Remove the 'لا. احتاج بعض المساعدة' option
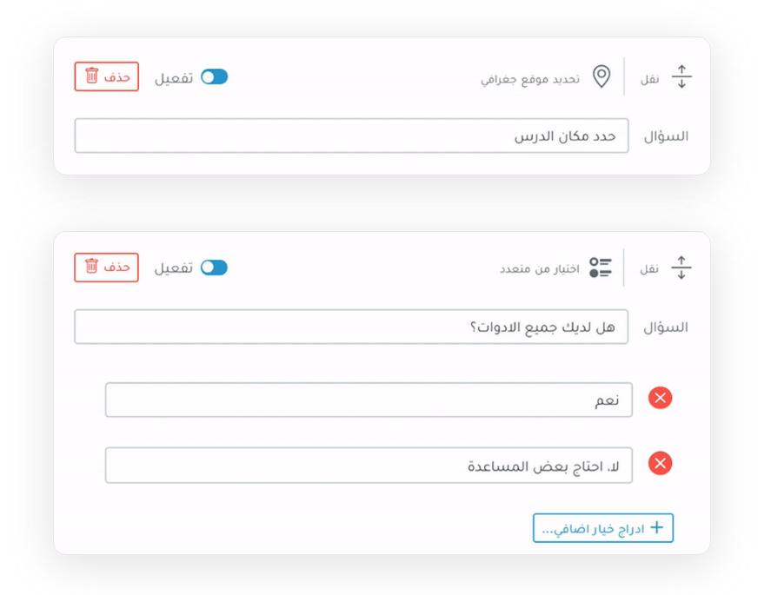The width and height of the screenshot is (771, 595). [661, 464]
